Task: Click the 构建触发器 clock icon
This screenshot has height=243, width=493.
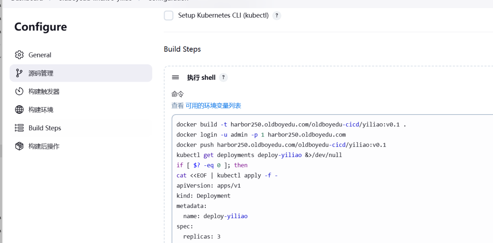Action: (x=19, y=91)
